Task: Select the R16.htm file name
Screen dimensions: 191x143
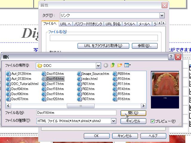Action: (124, 99)
